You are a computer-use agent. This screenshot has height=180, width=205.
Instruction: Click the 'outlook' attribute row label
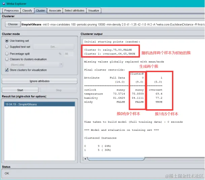click(90, 90)
